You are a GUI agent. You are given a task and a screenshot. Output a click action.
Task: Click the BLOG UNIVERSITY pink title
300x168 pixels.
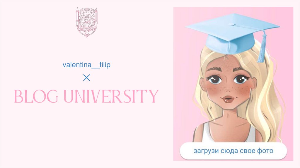point(86,96)
